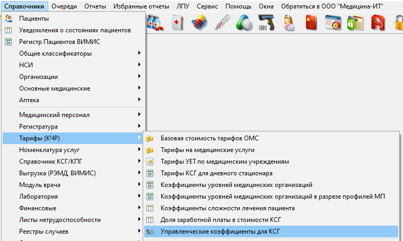Click the schedule calendar with clock icon

tap(333, 23)
